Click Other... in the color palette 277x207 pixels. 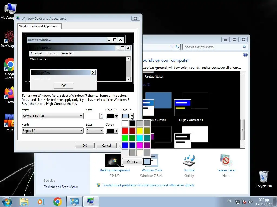(x=132, y=162)
